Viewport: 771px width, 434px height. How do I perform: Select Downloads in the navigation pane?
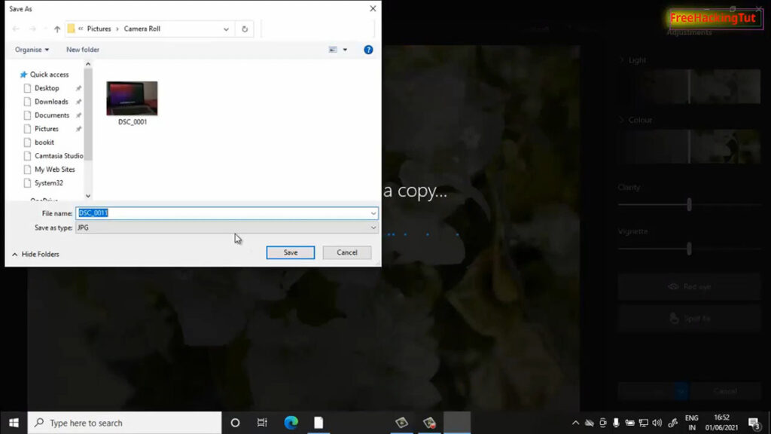tap(51, 102)
